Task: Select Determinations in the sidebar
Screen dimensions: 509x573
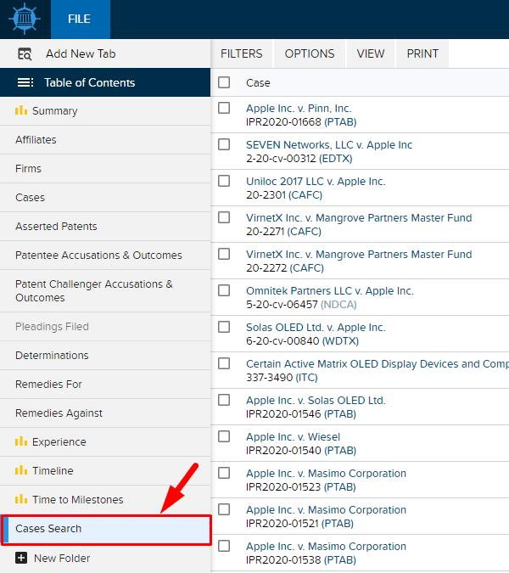Action: (105, 355)
